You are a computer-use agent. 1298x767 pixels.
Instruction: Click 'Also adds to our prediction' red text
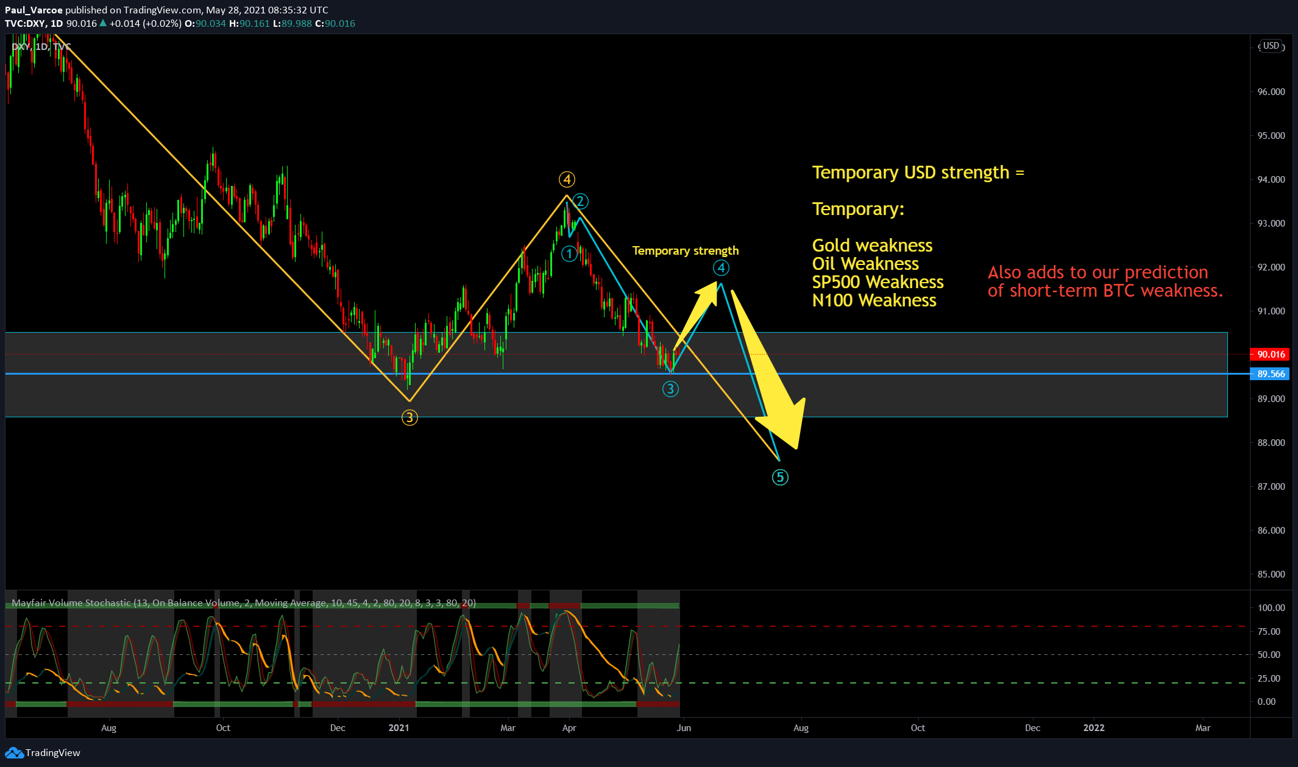pos(1098,272)
